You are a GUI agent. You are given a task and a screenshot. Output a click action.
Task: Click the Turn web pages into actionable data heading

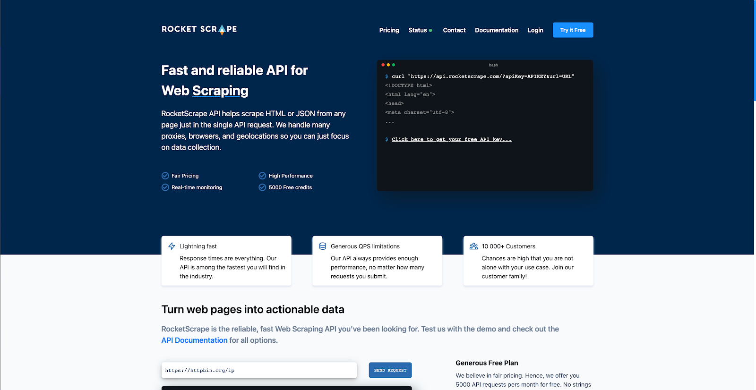[x=253, y=310]
